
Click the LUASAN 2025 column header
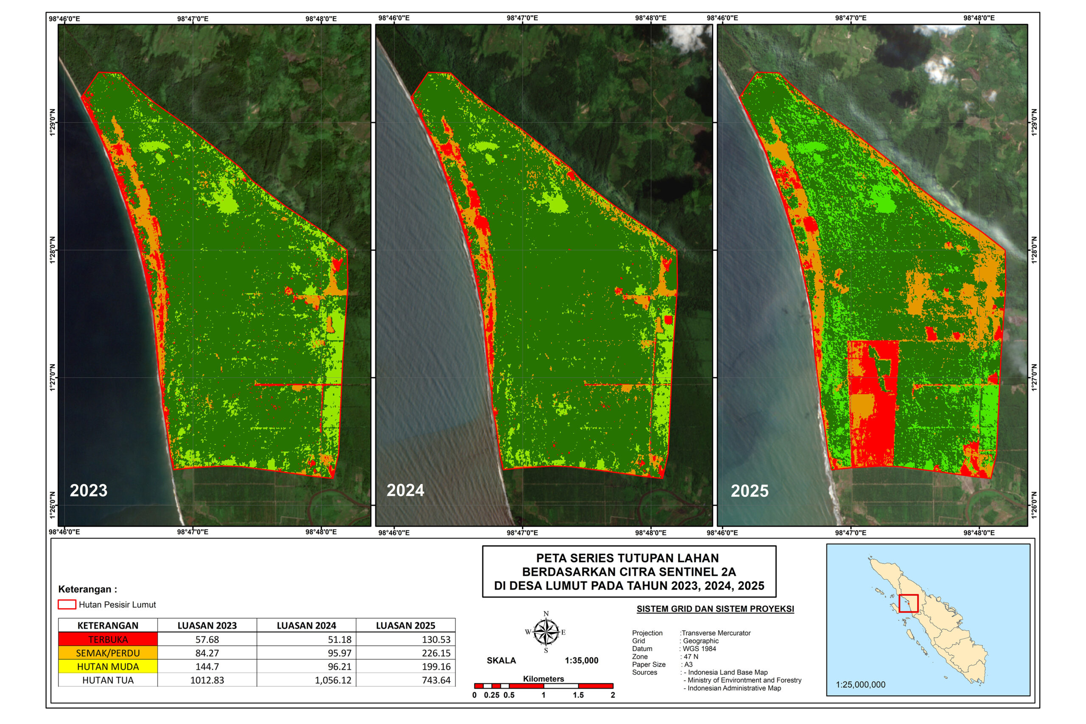tap(406, 626)
